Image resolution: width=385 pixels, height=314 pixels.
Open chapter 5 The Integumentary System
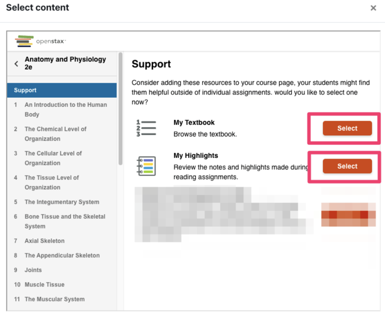[x=62, y=202]
